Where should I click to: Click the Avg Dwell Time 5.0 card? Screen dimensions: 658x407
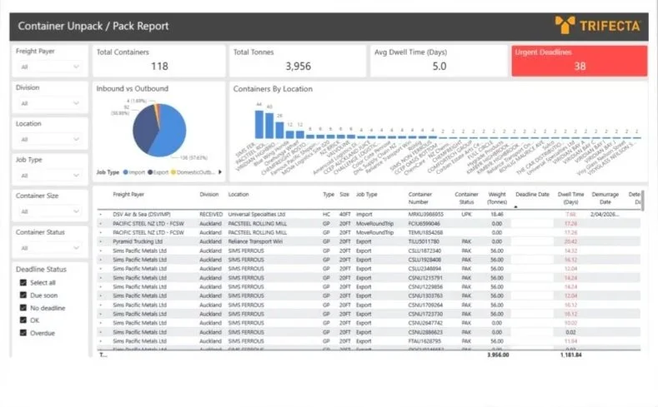[439, 61]
